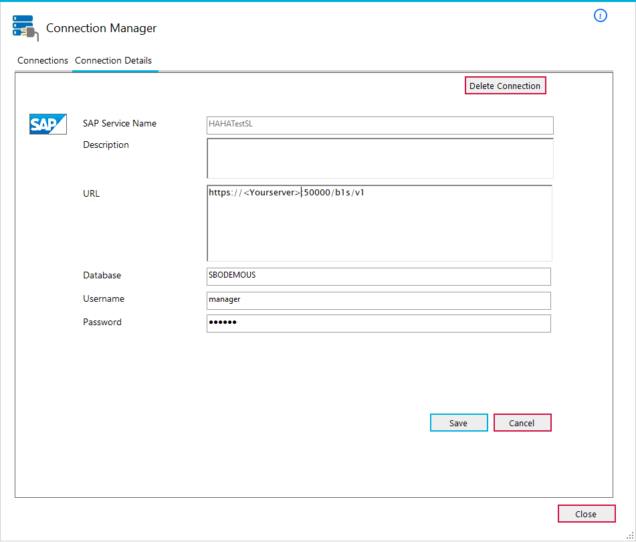Click the Delete Connection button
The height and width of the screenshot is (542, 636).
505,86
